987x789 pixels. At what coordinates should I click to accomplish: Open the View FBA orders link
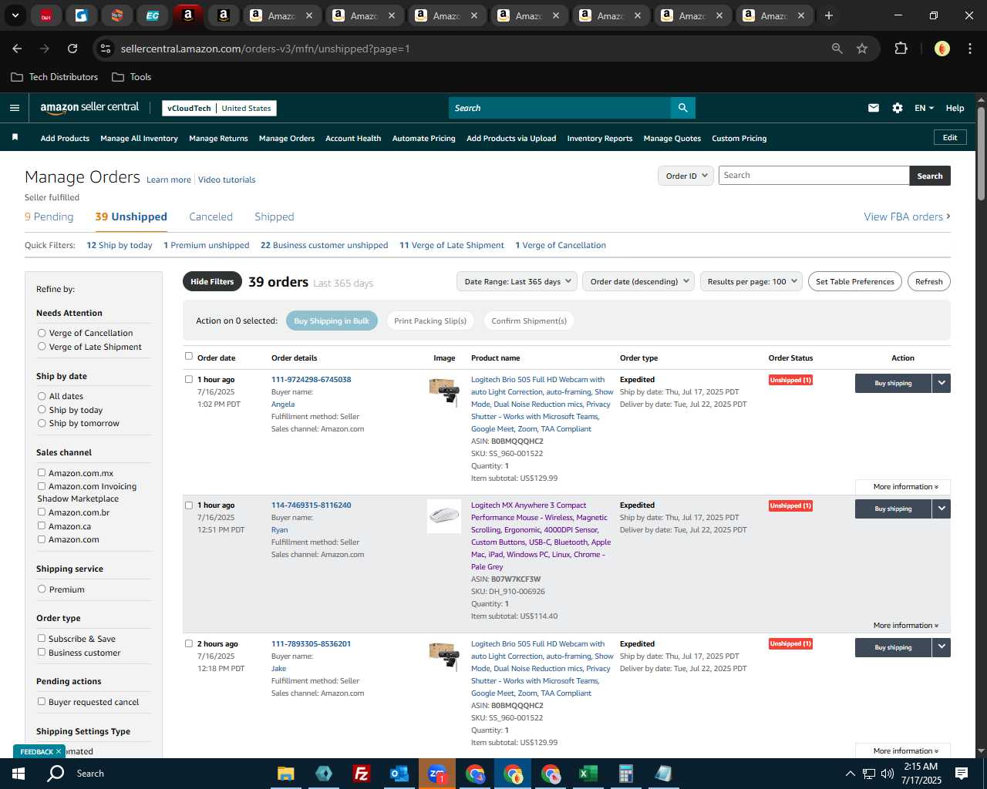coord(907,217)
